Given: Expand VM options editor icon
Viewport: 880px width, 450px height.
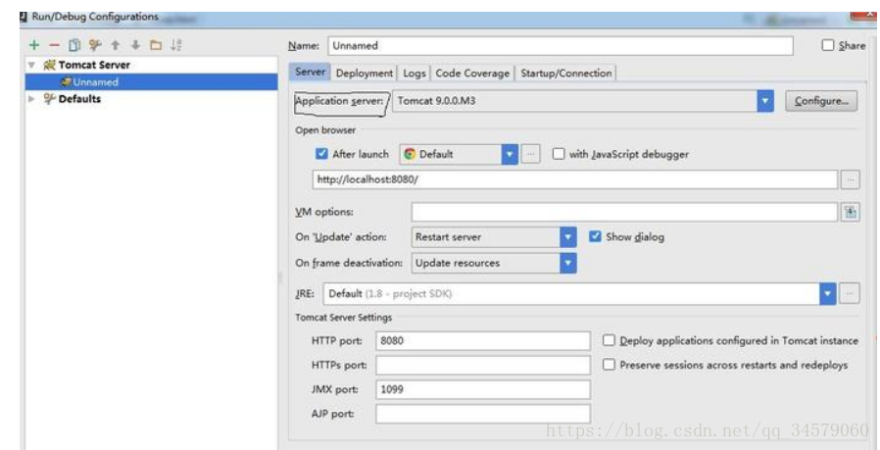Looking at the screenshot, I should click(x=851, y=212).
